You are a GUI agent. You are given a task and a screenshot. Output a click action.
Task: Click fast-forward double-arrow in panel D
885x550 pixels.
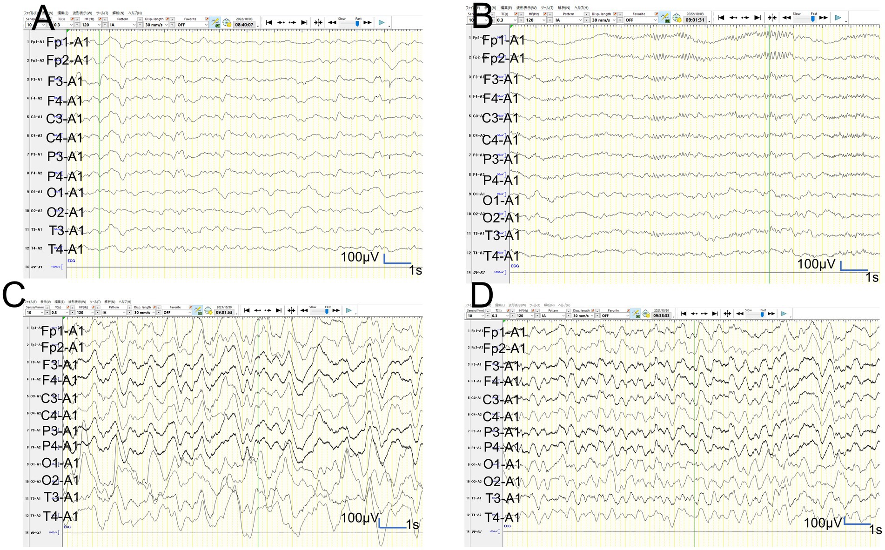coord(771,314)
